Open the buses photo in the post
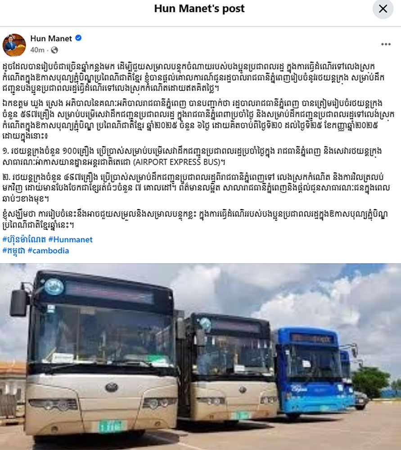The height and width of the screenshot is (450, 401). point(200,357)
